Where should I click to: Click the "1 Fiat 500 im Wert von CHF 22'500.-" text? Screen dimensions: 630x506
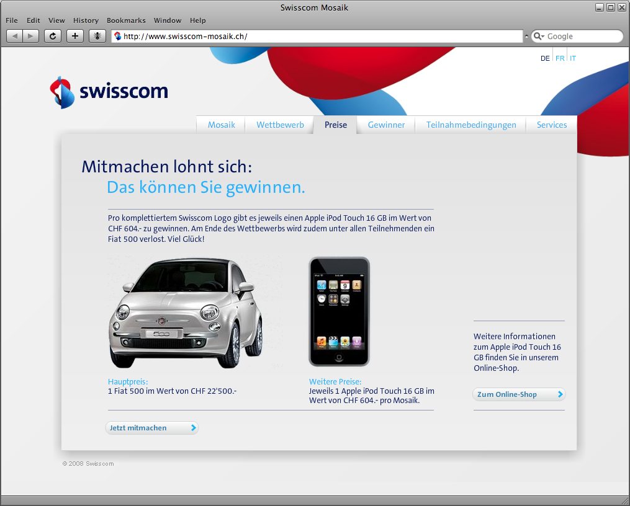172,391
